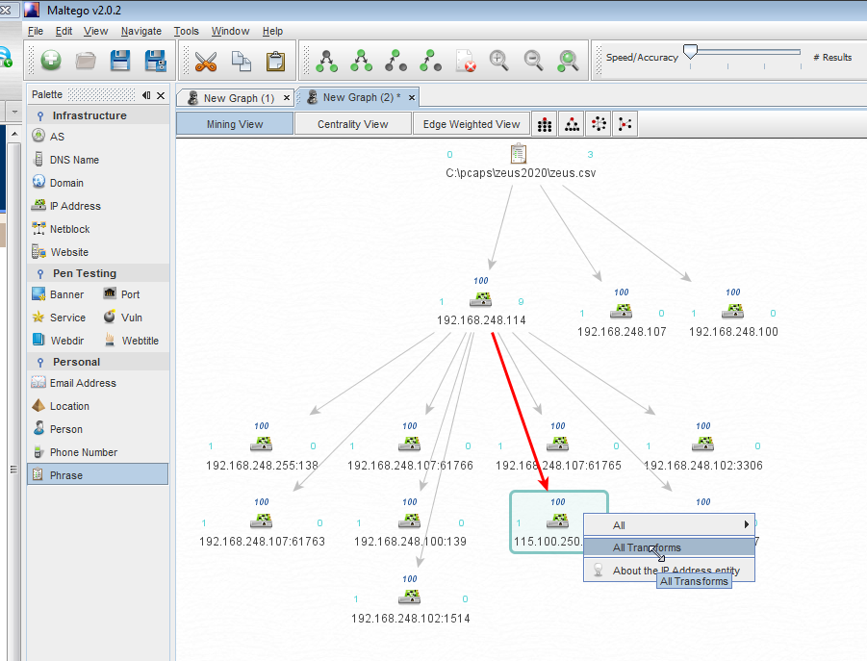Click the zoom to fit magnifier

pyautogui.click(x=568, y=61)
